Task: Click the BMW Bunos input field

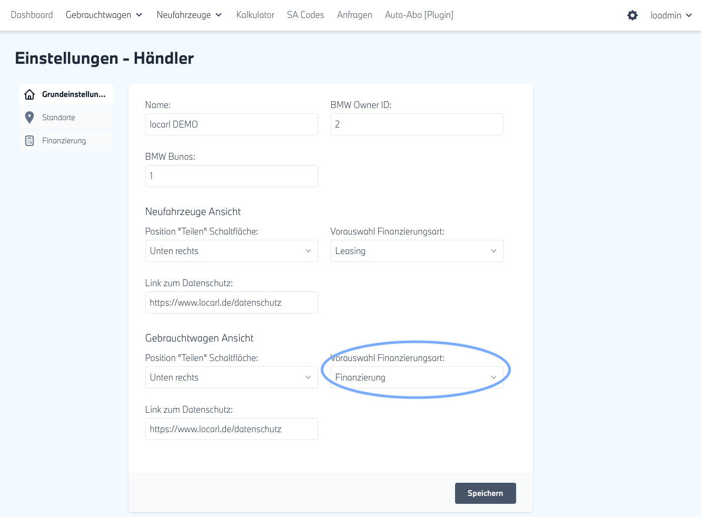Action: (231, 176)
